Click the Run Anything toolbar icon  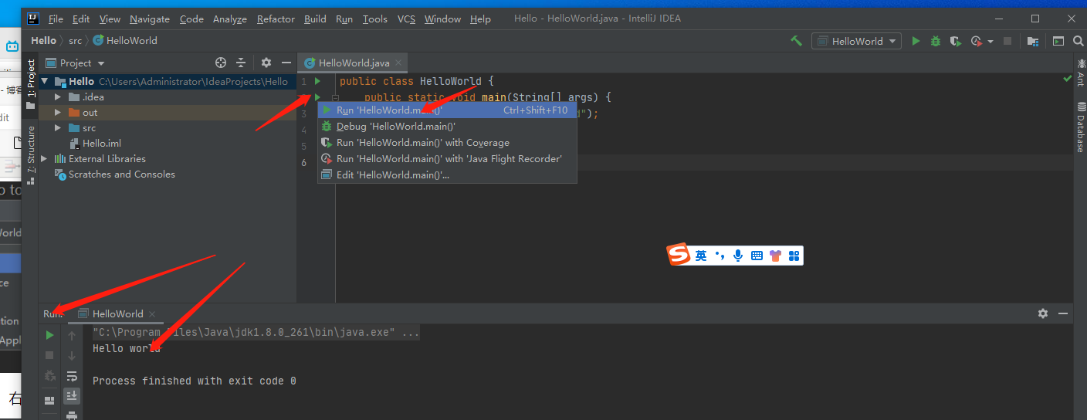point(1058,41)
